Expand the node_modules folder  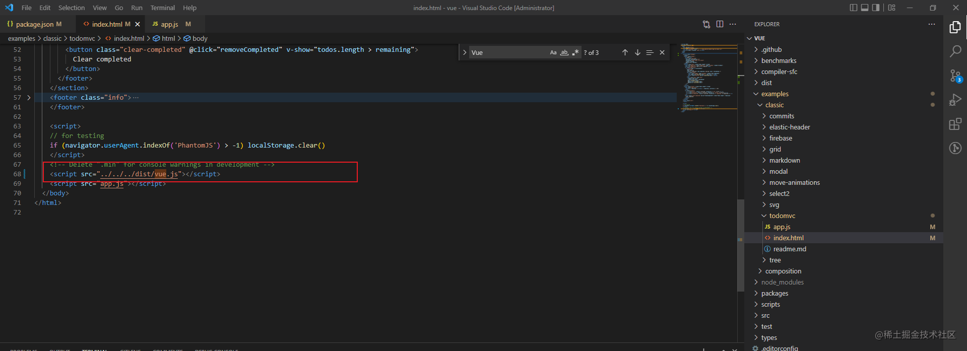click(844, 282)
